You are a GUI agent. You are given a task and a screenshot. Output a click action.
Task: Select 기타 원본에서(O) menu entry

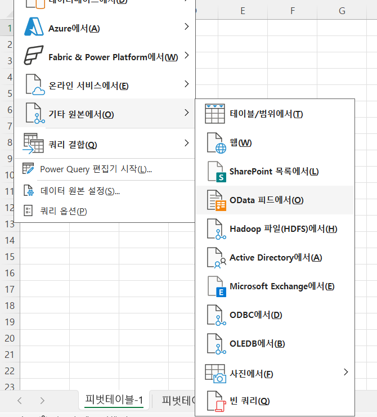point(105,113)
